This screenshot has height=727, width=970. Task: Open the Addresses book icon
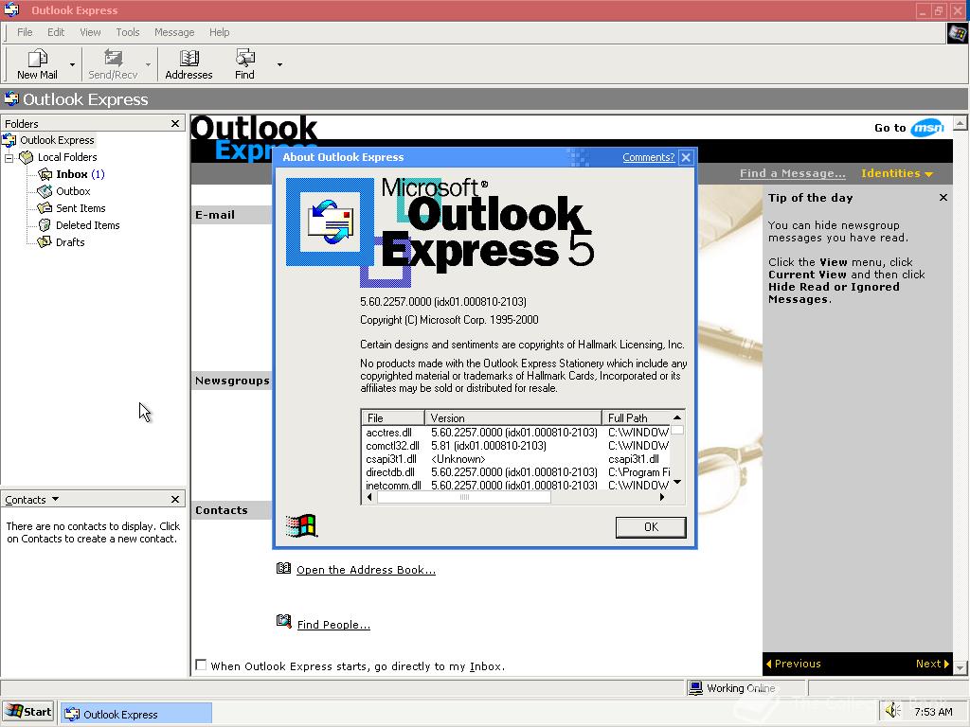[x=189, y=58]
